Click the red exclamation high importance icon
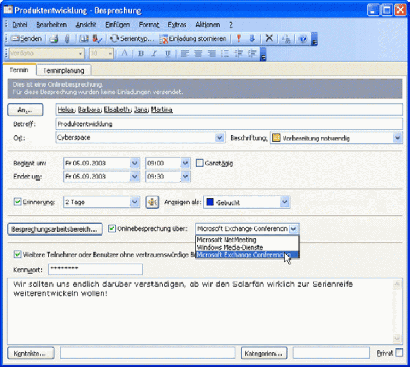This screenshot has width=410, height=367. tap(239, 39)
